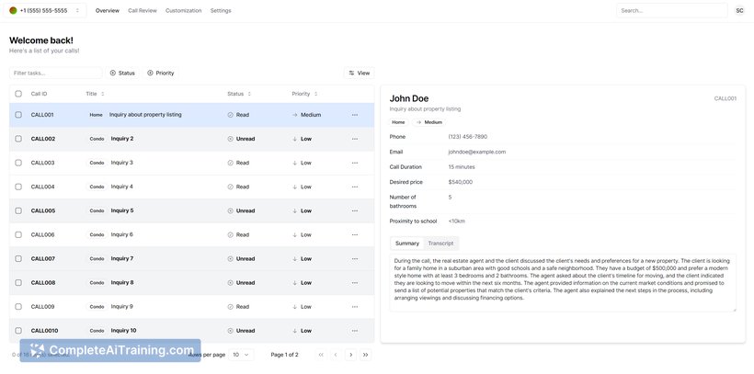The height and width of the screenshot is (374, 754).
Task: Click the Low priority arrow on CALL007
Action: click(x=294, y=258)
